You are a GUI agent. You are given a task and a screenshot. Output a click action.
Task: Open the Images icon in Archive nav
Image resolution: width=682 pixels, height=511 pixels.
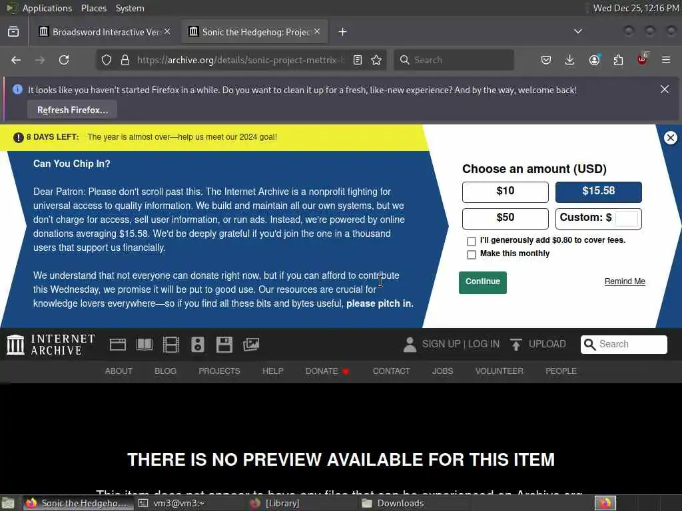(x=251, y=345)
